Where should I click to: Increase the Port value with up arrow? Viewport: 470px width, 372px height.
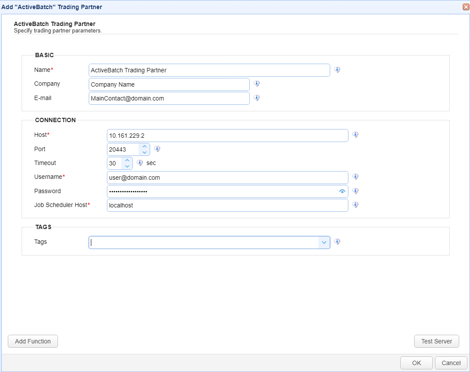pos(145,146)
